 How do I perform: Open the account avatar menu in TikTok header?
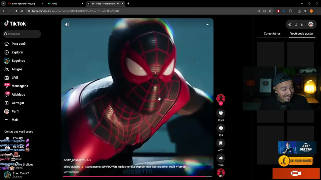311,24
